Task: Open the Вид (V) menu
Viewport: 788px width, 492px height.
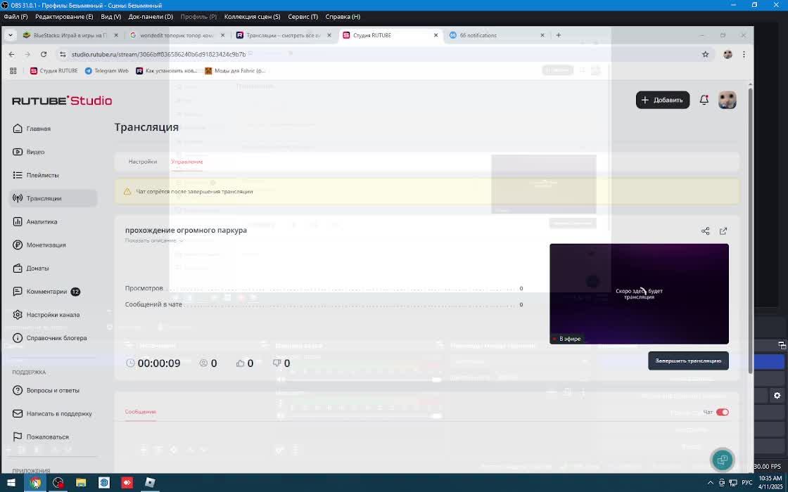Action: coord(110,17)
